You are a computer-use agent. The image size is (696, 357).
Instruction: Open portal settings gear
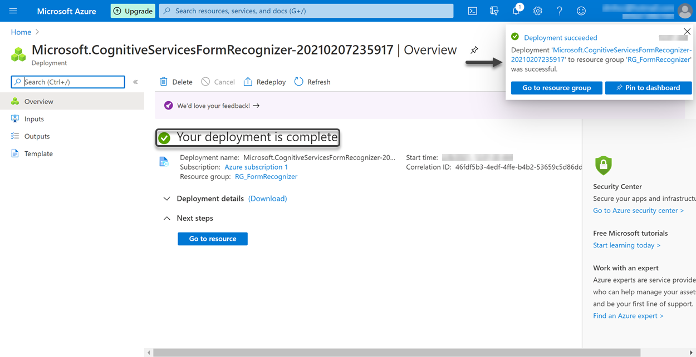pos(537,11)
